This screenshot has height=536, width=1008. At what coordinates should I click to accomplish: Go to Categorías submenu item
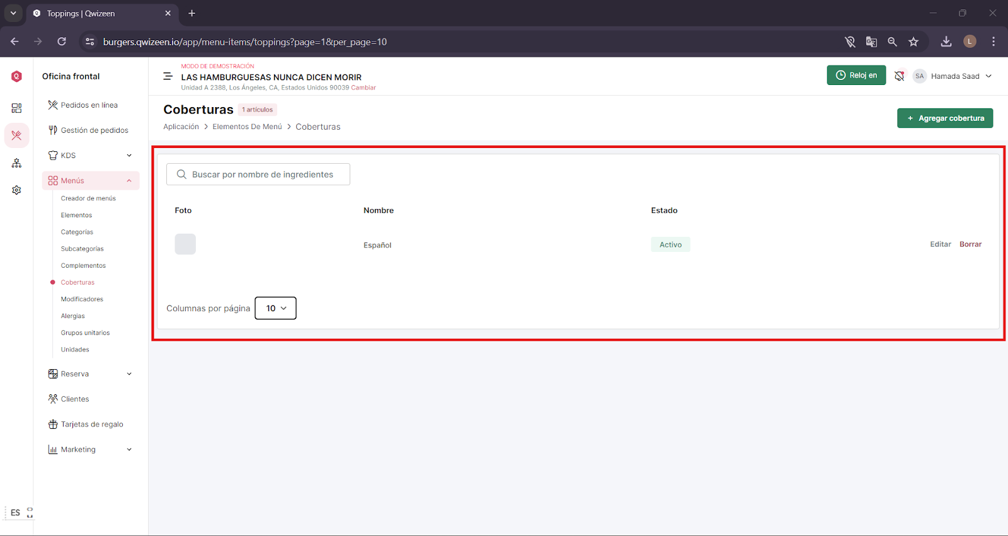77,232
